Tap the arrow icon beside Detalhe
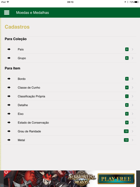 point(9,105)
